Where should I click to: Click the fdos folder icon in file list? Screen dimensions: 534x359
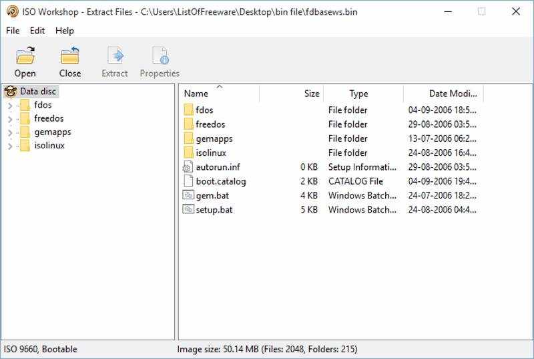point(188,110)
